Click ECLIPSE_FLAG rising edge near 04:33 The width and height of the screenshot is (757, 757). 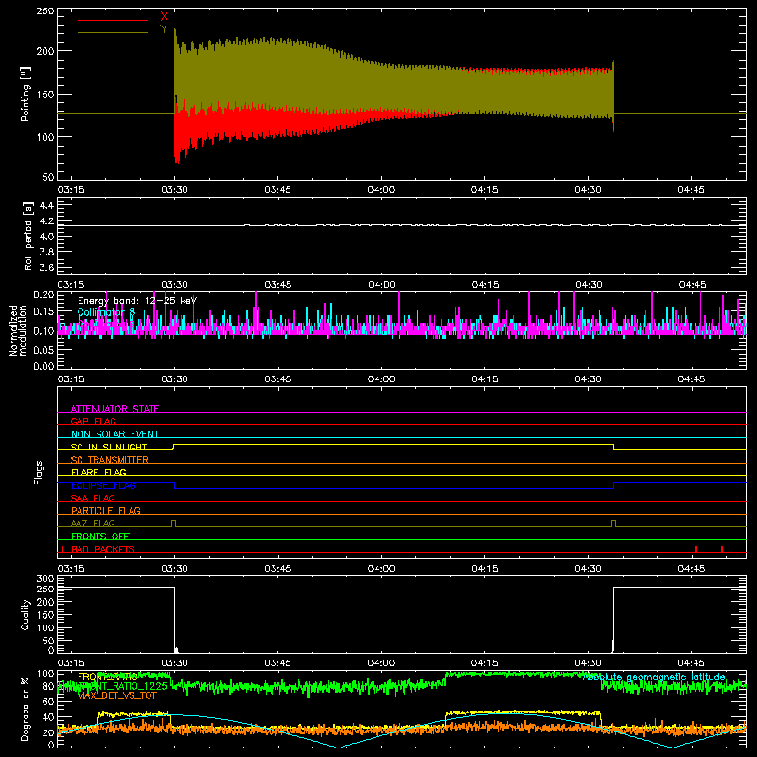(613, 485)
